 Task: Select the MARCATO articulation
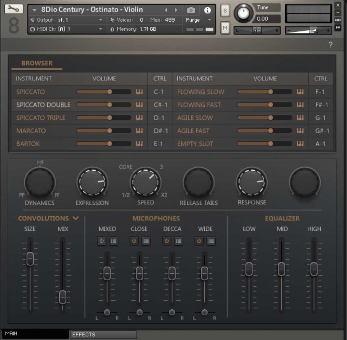pos(31,131)
